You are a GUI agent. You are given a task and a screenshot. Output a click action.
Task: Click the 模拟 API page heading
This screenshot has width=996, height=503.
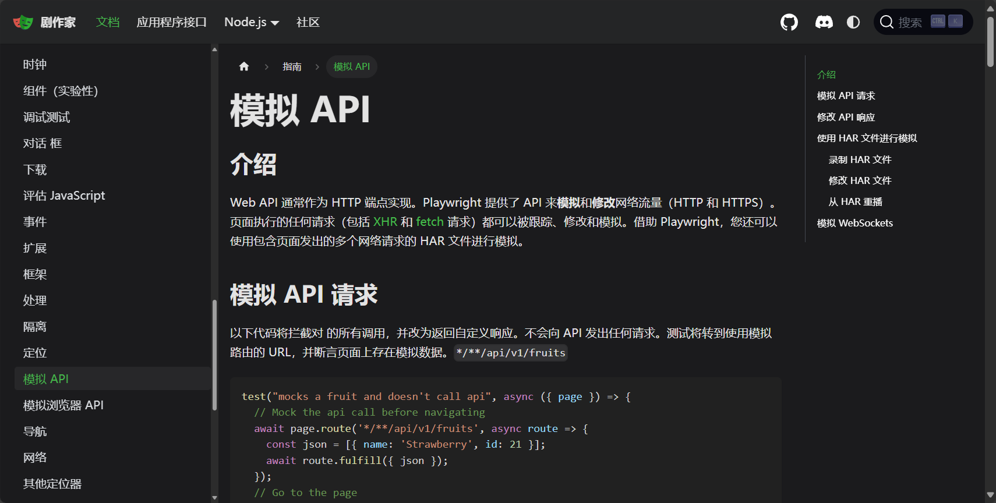(x=300, y=109)
